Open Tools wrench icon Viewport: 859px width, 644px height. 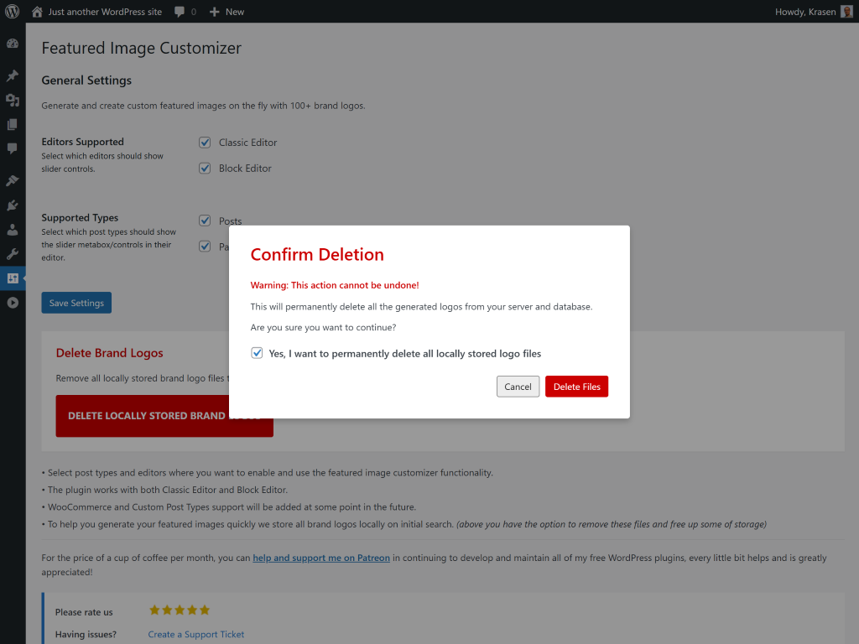tap(13, 253)
